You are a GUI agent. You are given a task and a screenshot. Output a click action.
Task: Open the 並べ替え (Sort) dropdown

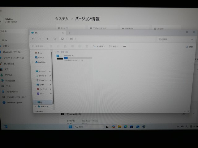point(99,47)
